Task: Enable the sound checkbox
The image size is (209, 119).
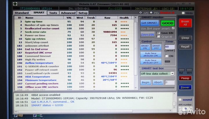Action: pos(180,100)
